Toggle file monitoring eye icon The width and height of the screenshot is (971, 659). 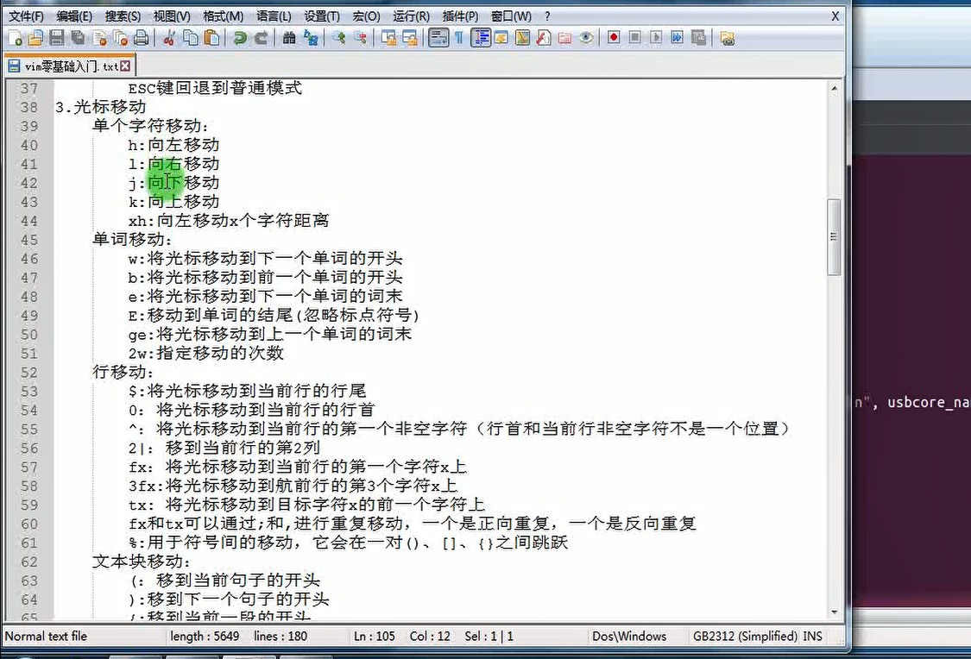tap(586, 38)
